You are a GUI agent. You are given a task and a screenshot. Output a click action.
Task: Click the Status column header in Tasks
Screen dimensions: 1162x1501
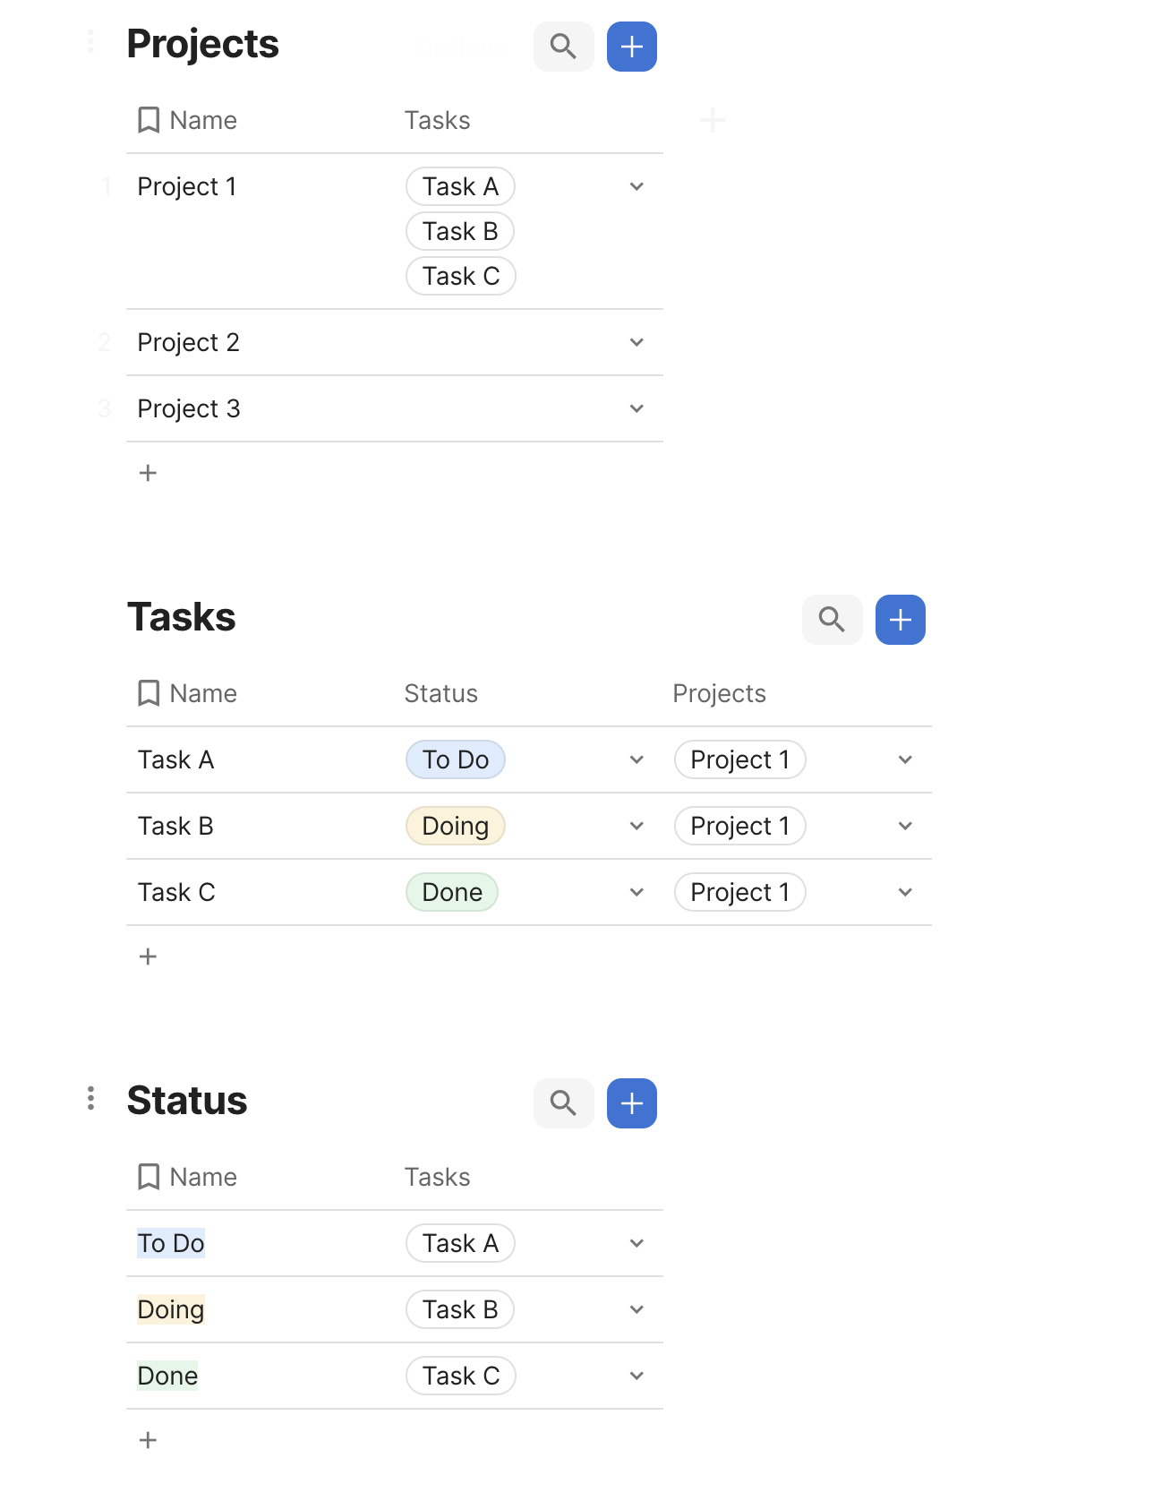pyautogui.click(x=440, y=694)
